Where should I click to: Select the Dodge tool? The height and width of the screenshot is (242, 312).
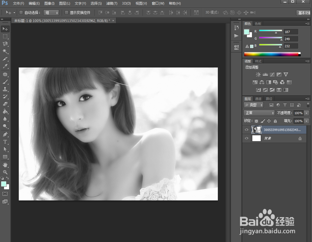point(5,126)
